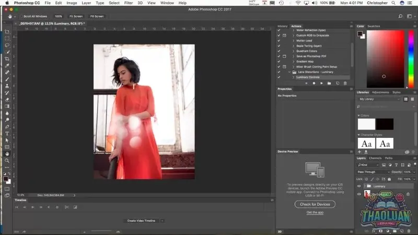Open dropdown arrow beside Create Video Timeline
Image resolution: width=418 pixels, height=235 pixels.
pyautogui.click(x=162, y=220)
